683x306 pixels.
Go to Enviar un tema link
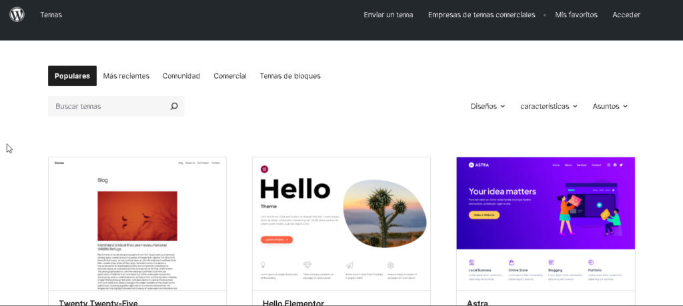389,15
